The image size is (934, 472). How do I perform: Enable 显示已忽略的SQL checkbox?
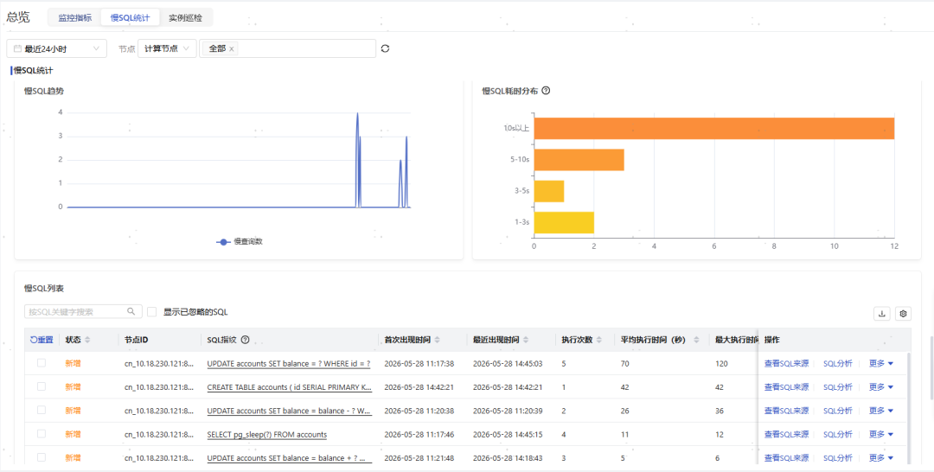(152, 311)
